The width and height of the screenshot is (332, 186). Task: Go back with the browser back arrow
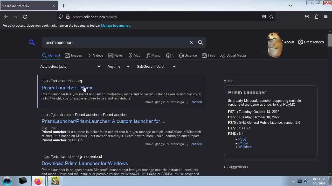click(6, 17)
